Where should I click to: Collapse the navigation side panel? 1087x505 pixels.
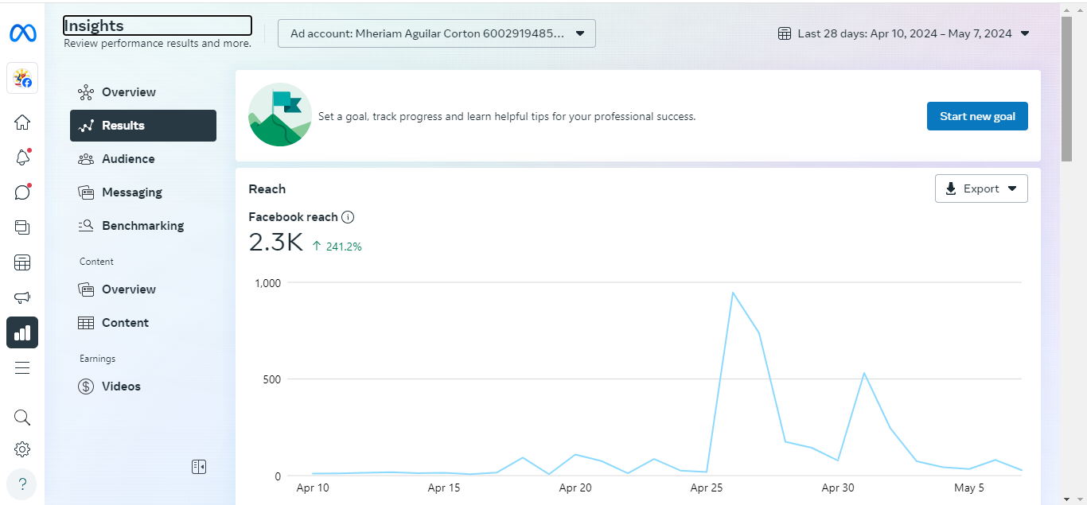click(199, 467)
